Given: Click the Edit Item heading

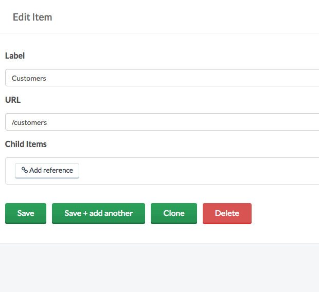Looking at the screenshot, I should (x=32, y=17).
